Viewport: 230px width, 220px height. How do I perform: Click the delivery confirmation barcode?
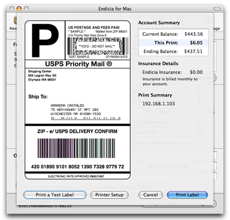click(76, 148)
